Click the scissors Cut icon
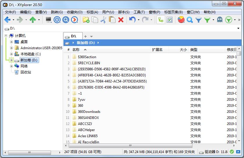The width and height of the screenshot is (244, 158). 103,20
